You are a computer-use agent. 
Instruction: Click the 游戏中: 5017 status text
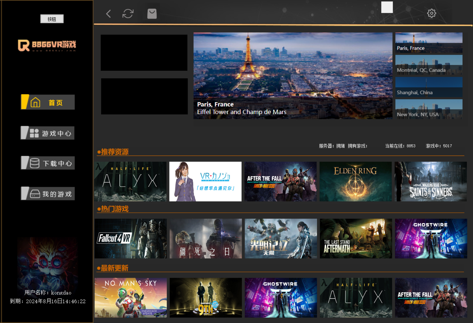coord(439,146)
